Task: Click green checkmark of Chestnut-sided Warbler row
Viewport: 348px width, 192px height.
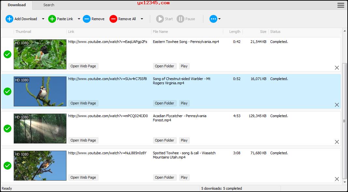Action: click(7, 91)
